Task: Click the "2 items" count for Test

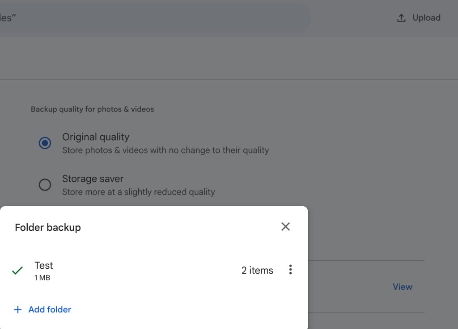Action: [257, 271]
